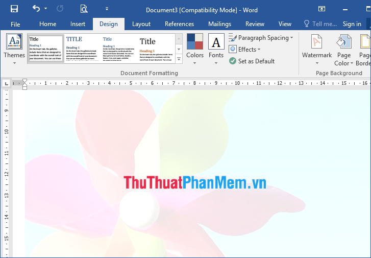
Task: Open the View tab
Action: (x=285, y=24)
